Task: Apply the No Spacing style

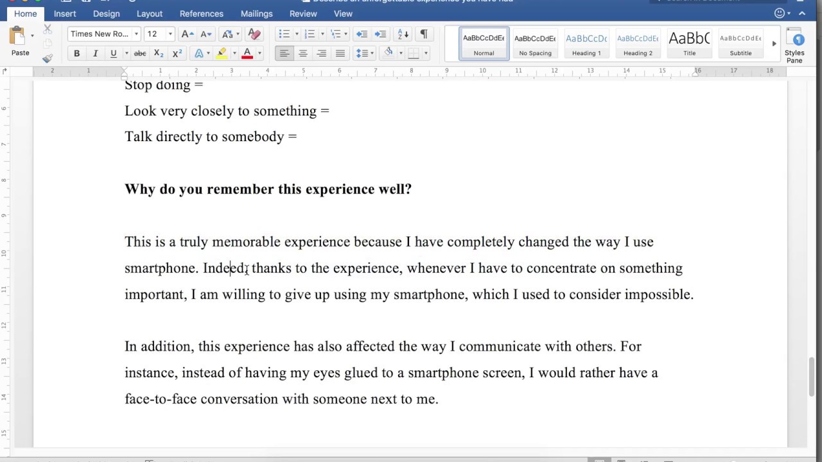Action: (x=535, y=43)
